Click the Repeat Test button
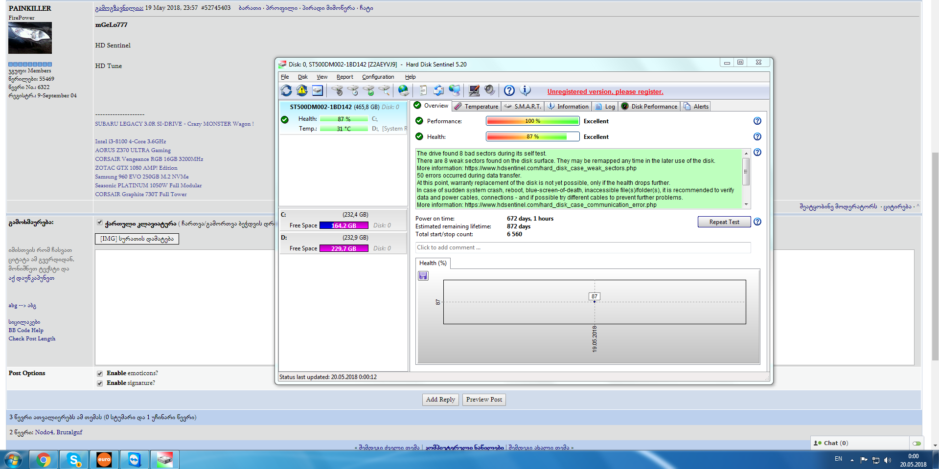939x469 pixels. coord(724,222)
